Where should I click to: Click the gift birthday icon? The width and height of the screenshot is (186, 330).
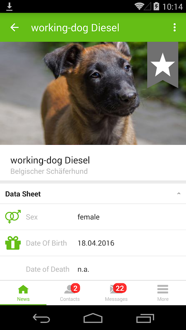point(13,243)
